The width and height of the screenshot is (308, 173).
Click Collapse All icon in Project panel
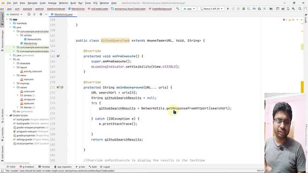(34, 14)
